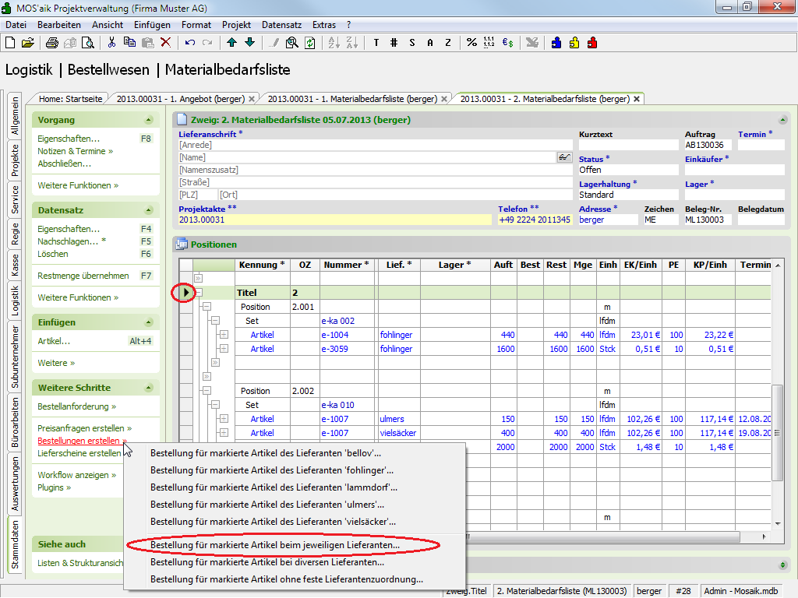The image size is (798, 598).
Task: Click the yellow person toolbar icon
Action: pyautogui.click(x=574, y=43)
